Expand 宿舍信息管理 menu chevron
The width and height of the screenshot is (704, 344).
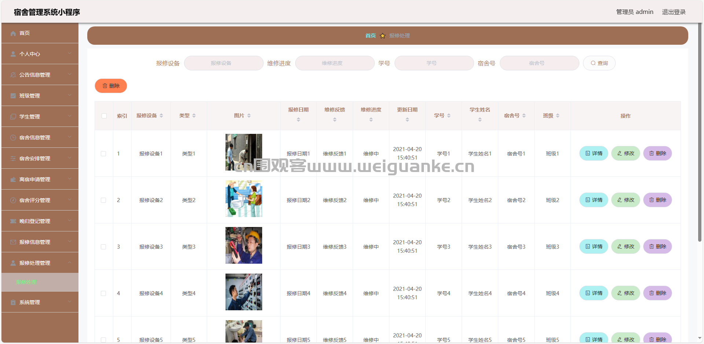coord(70,137)
